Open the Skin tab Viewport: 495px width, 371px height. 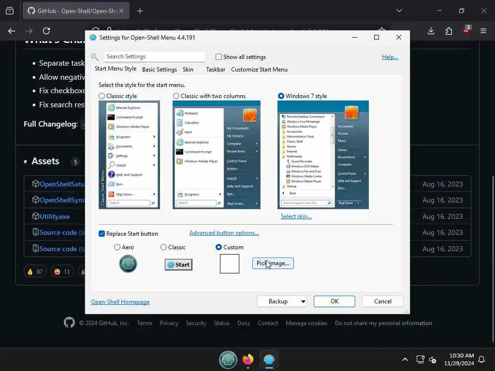point(188,70)
